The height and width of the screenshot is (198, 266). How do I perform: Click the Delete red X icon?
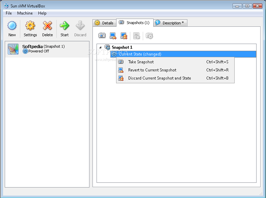(x=47, y=25)
